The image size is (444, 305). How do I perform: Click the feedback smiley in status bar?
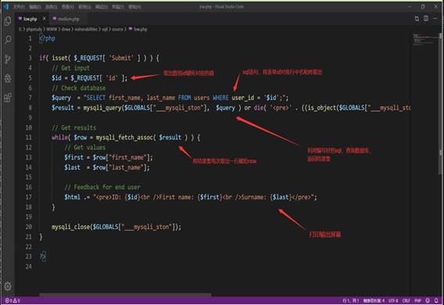pos(428,300)
